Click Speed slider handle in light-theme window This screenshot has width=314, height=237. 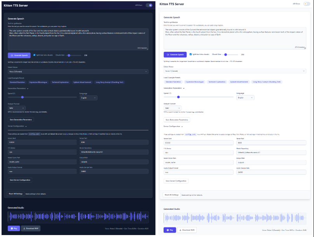pyautogui.click(x=178, y=97)
